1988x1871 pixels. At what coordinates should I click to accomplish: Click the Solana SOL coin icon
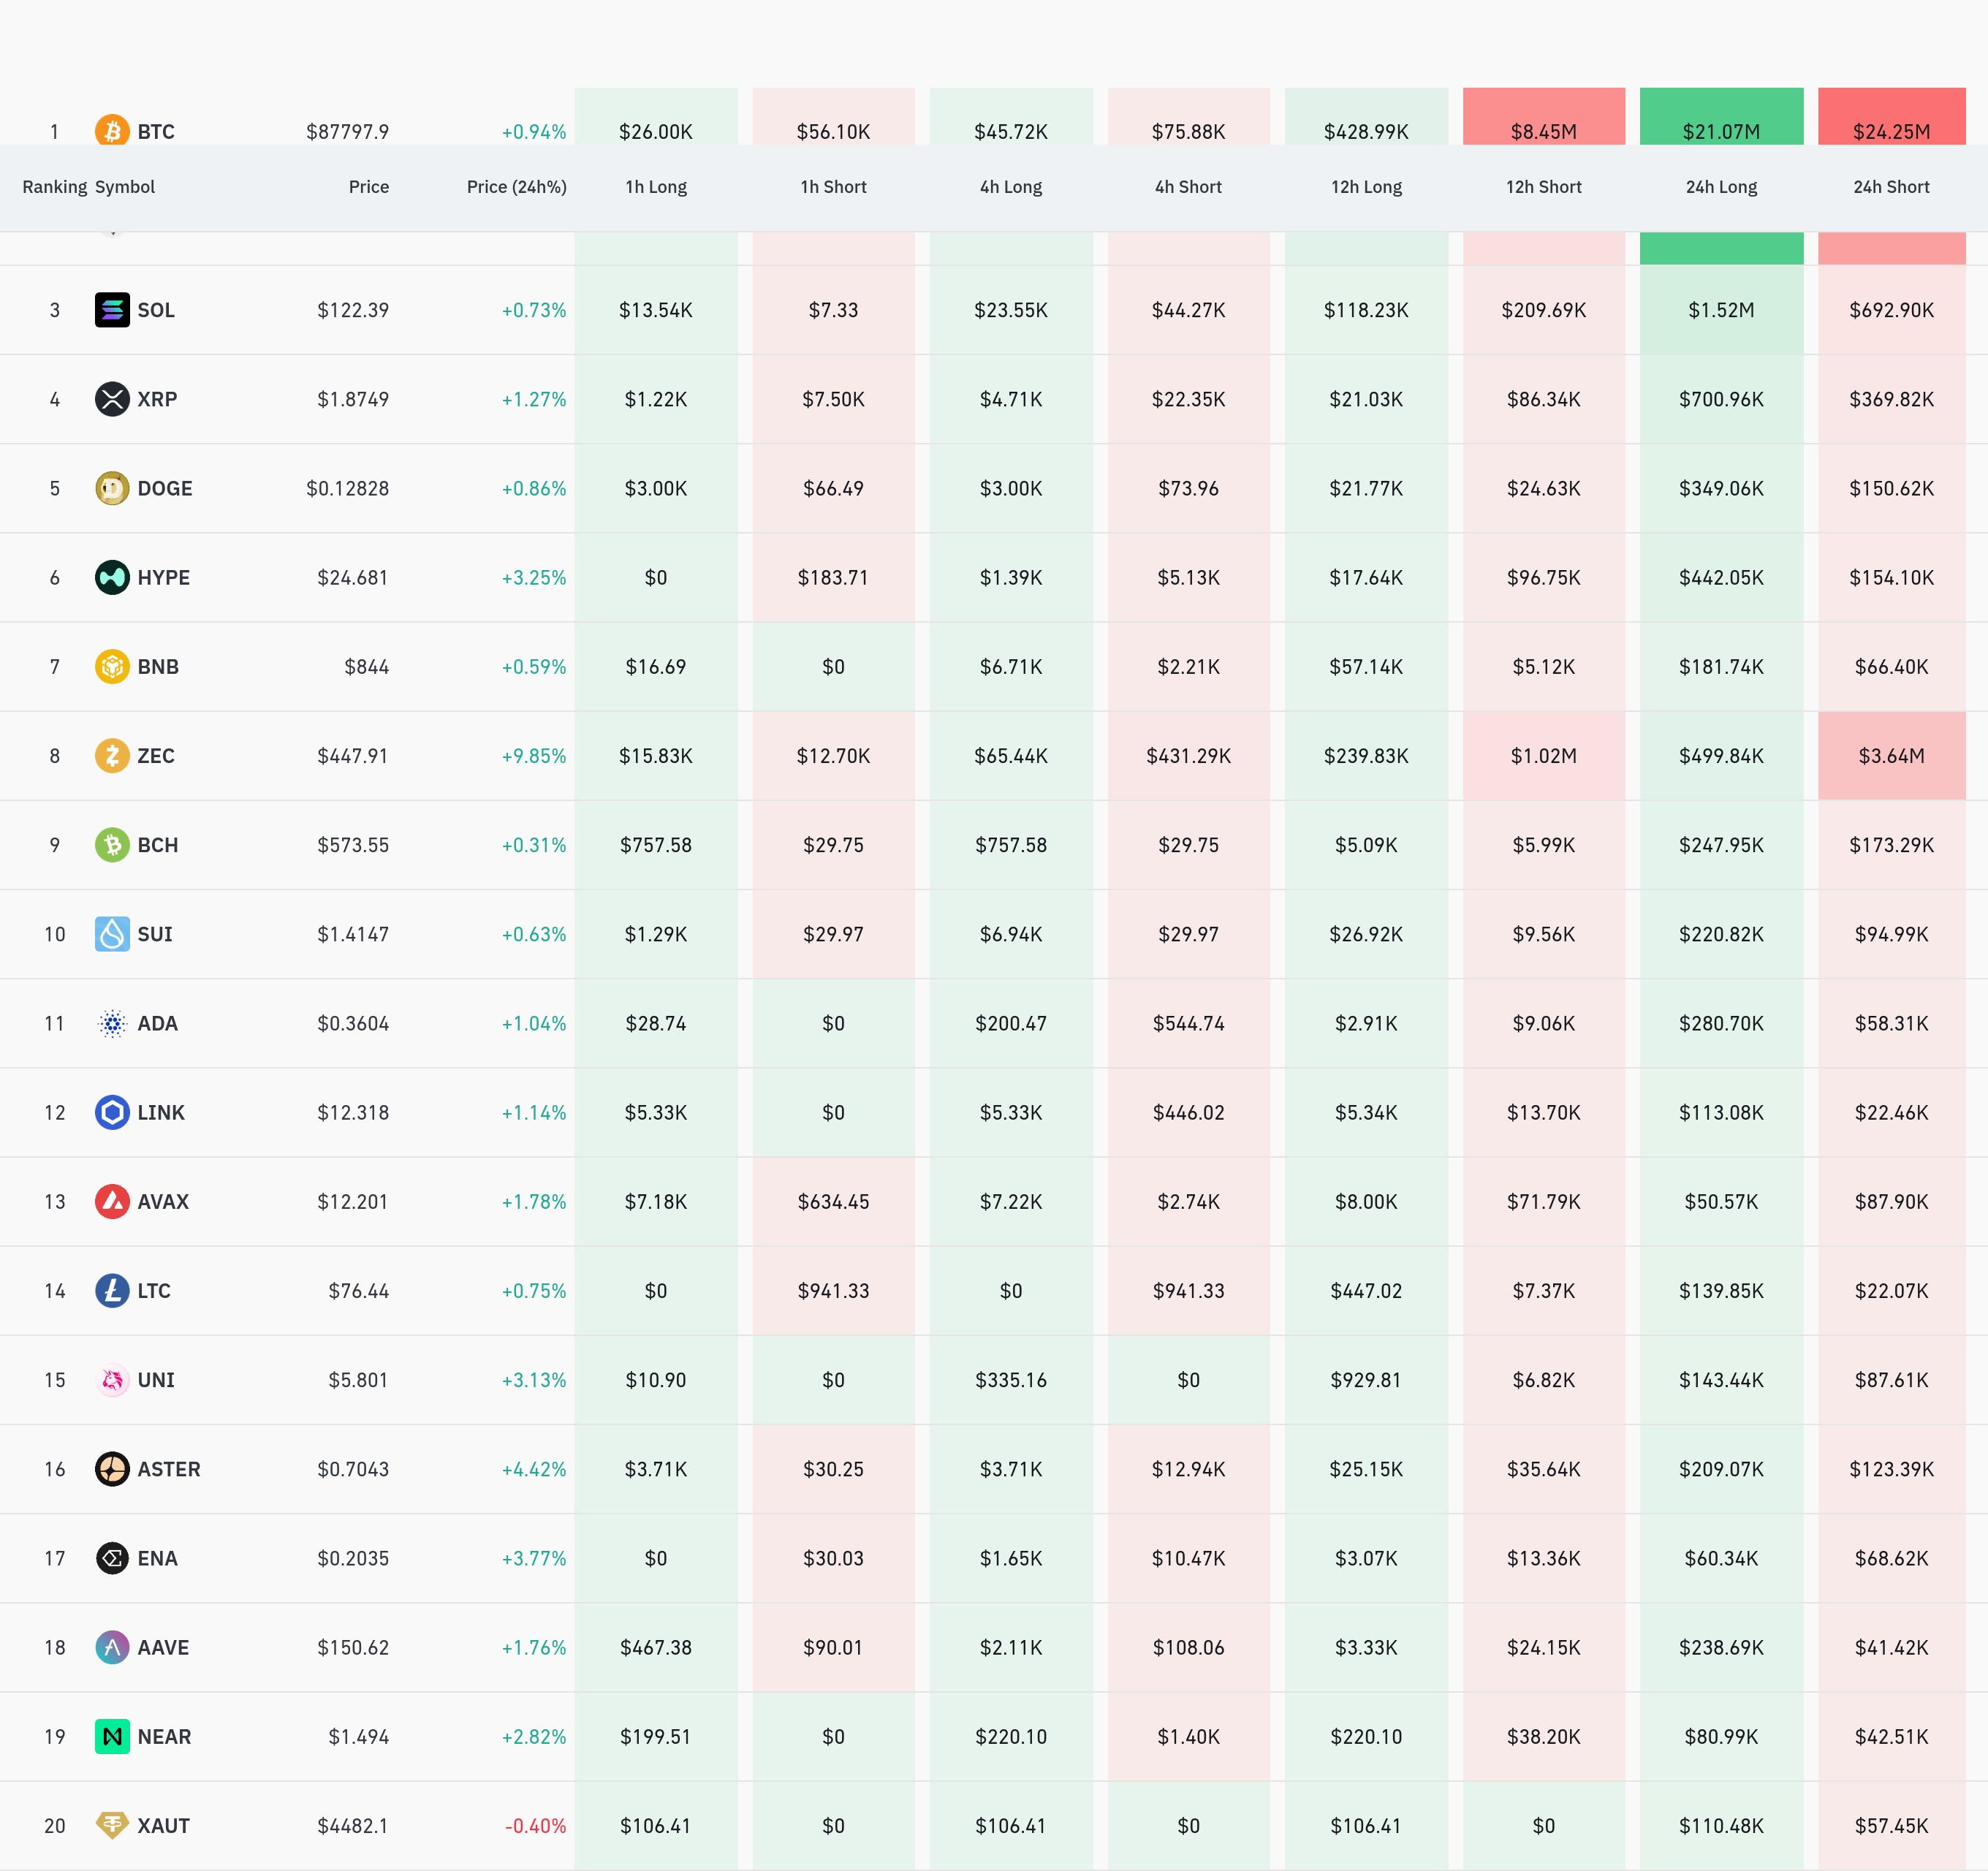click(112, 310)
